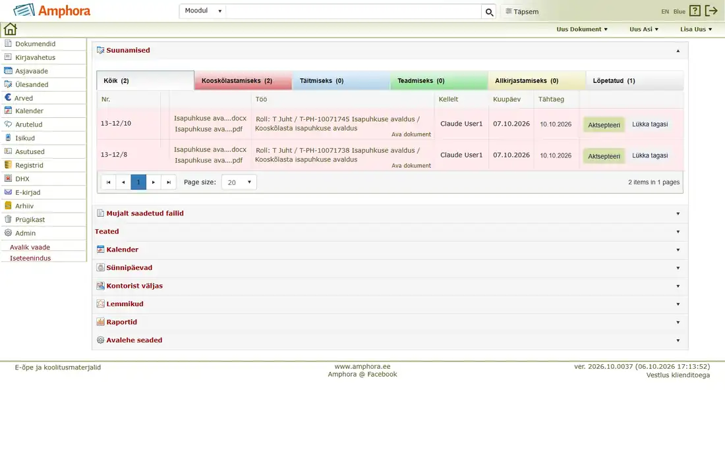725x453 pixels.
Task: Open the Uus Asi menu
Action: (644, 29)
